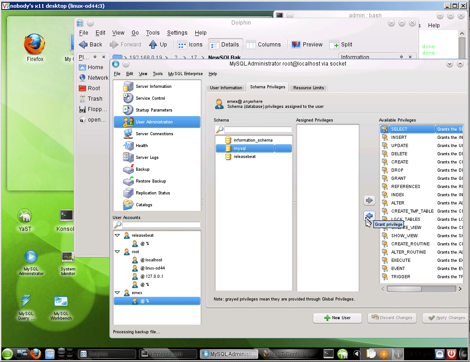Image resolution: width=470 pixels, height=362 pixels.
Task: Open System Monitor desktop icon
Action: point(68,264)
